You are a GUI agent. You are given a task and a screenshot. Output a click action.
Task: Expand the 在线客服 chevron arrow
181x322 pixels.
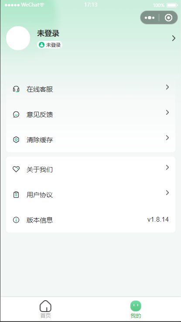tap(167, 87)
